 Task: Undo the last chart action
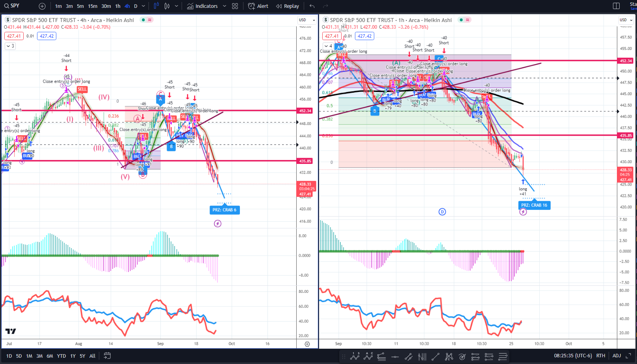(312, 6)
